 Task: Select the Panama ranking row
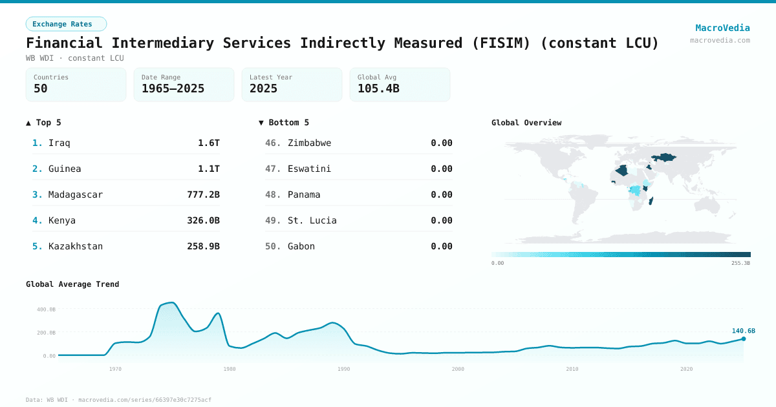359,194
